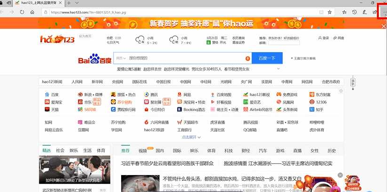
Task: Open 人民网 in news bar
Action: tap(77, 82)
